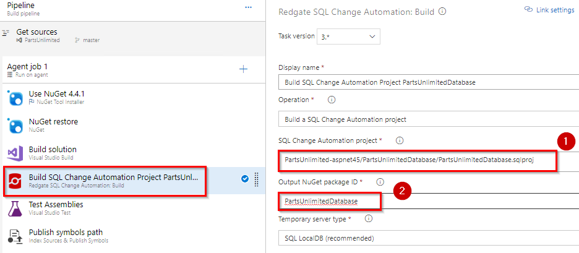The height and width of the screenshot is (253, 579).
Task: Select the Build solution task
Action: click(132, 153)
